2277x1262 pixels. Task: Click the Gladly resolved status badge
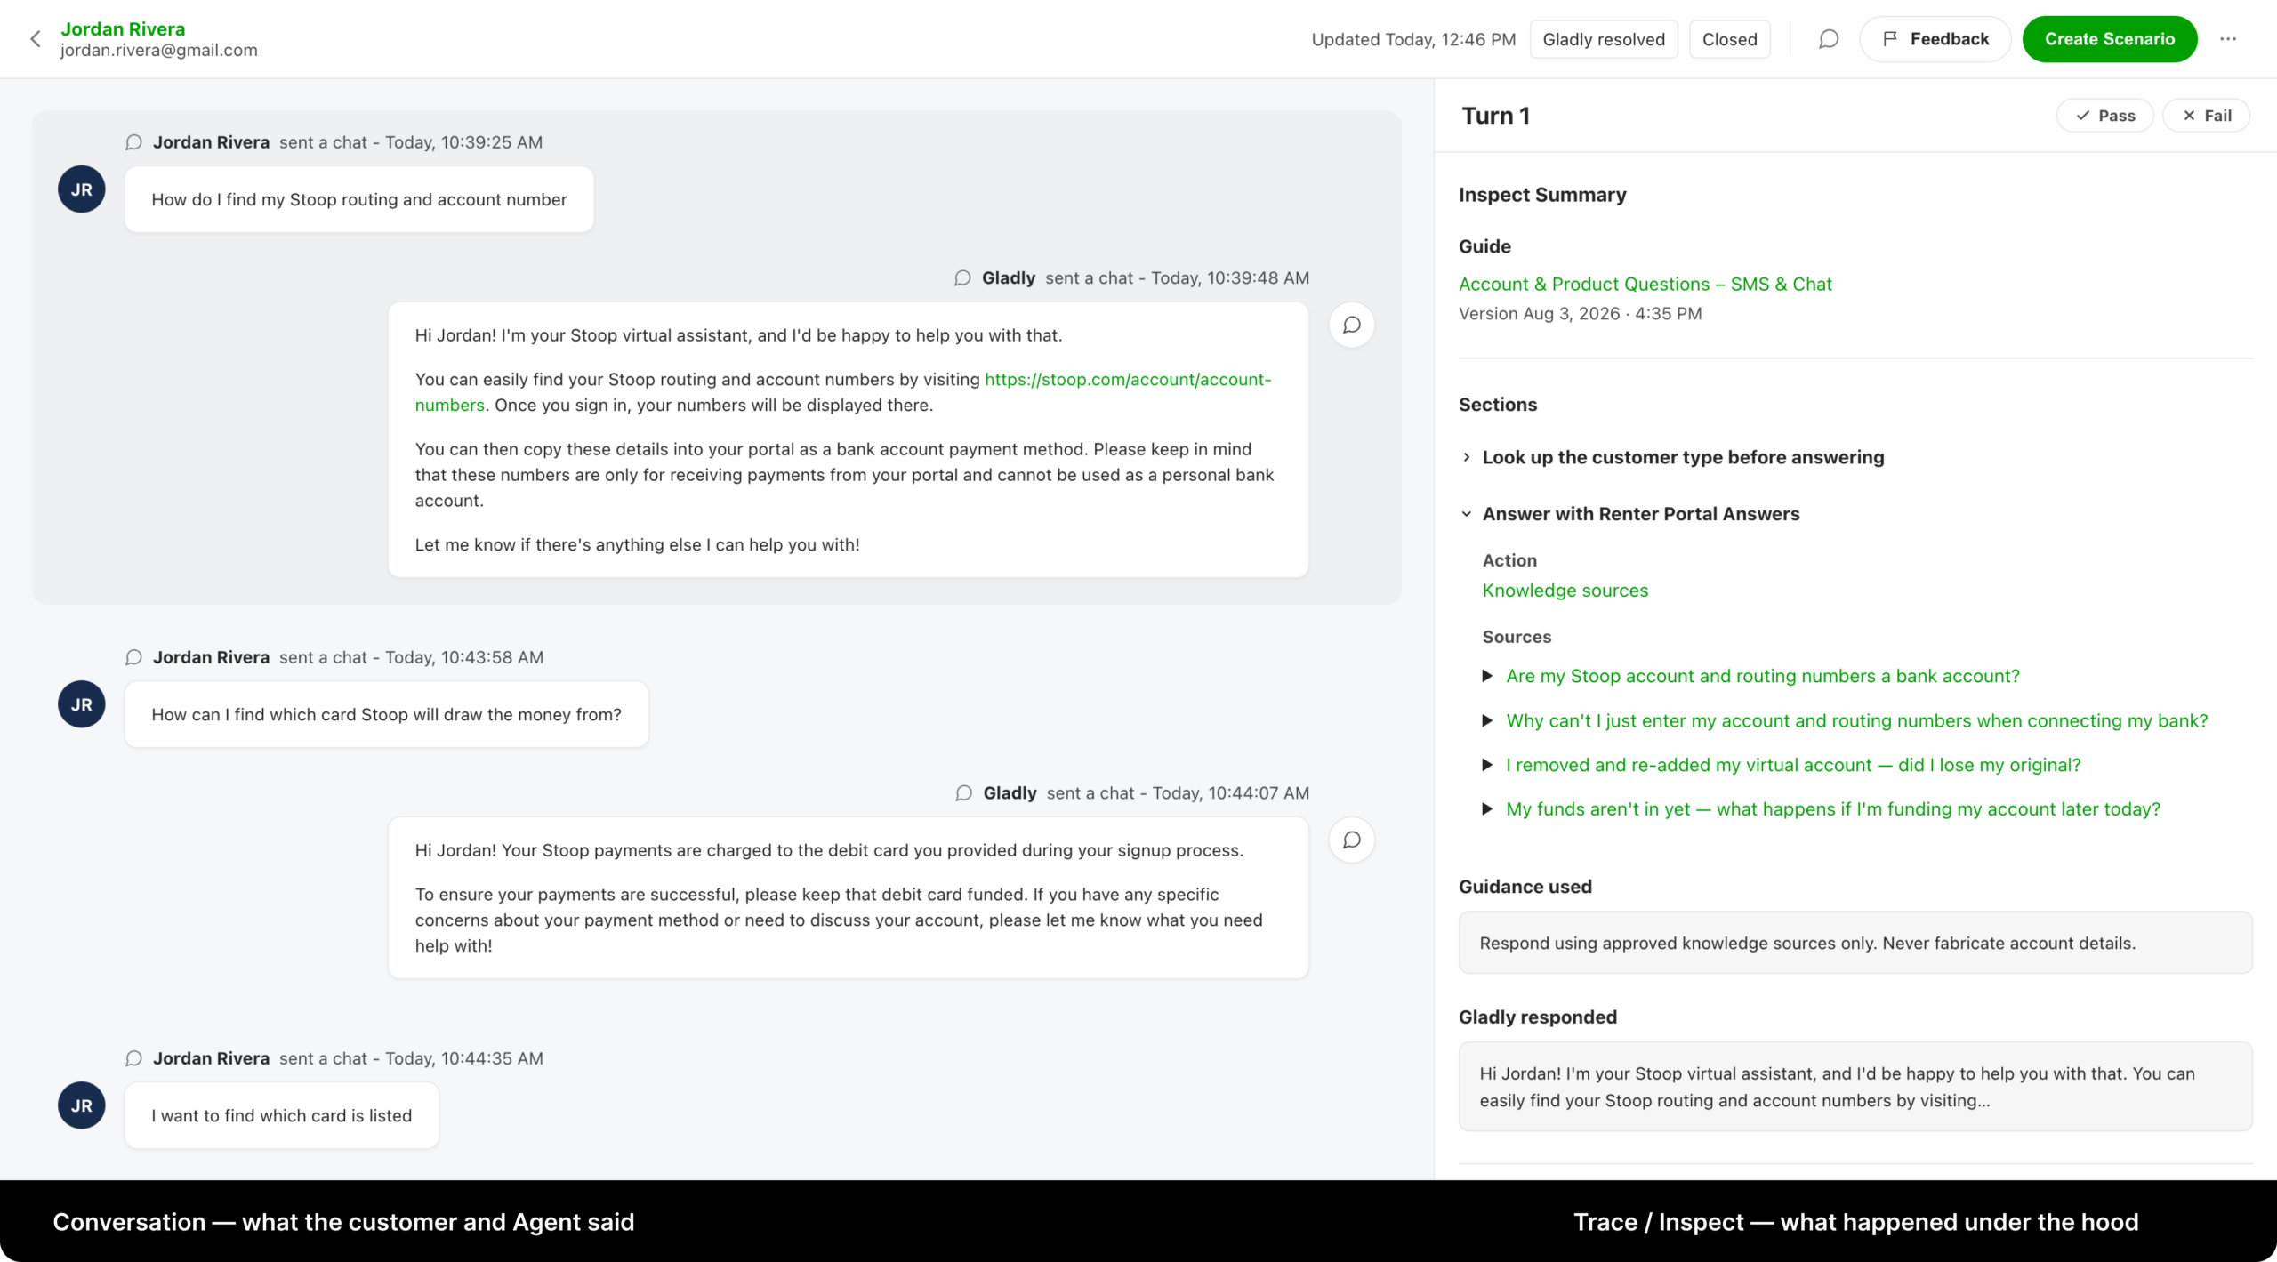tap(1604, 39)
